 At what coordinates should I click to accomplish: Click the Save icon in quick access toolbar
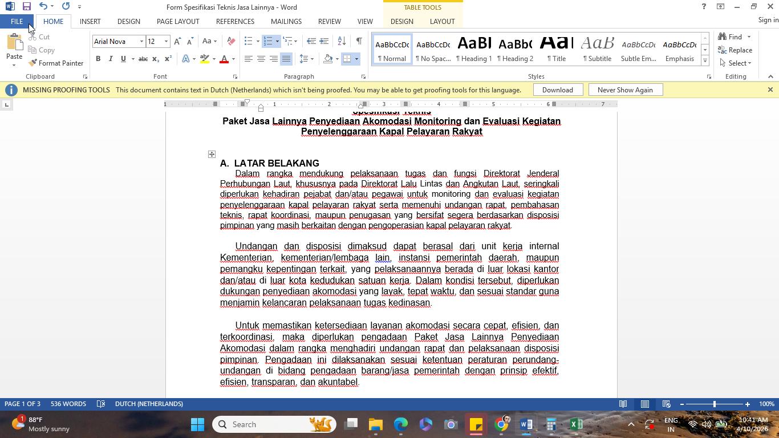pyautogui.click(x=26, y=7)
